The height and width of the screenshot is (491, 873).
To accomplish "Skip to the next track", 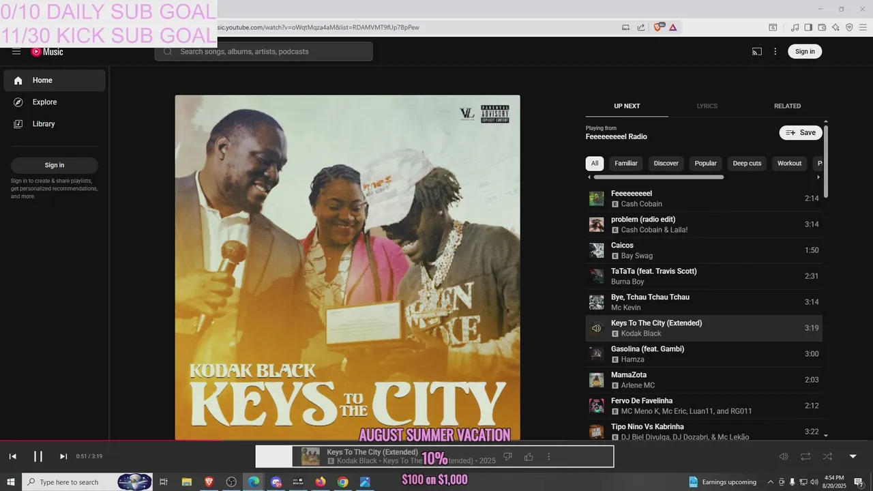I will (63, 456).
